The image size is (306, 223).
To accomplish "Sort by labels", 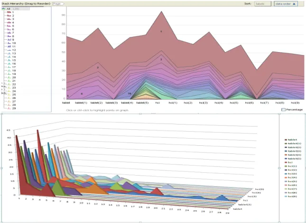I will (263, 4).
